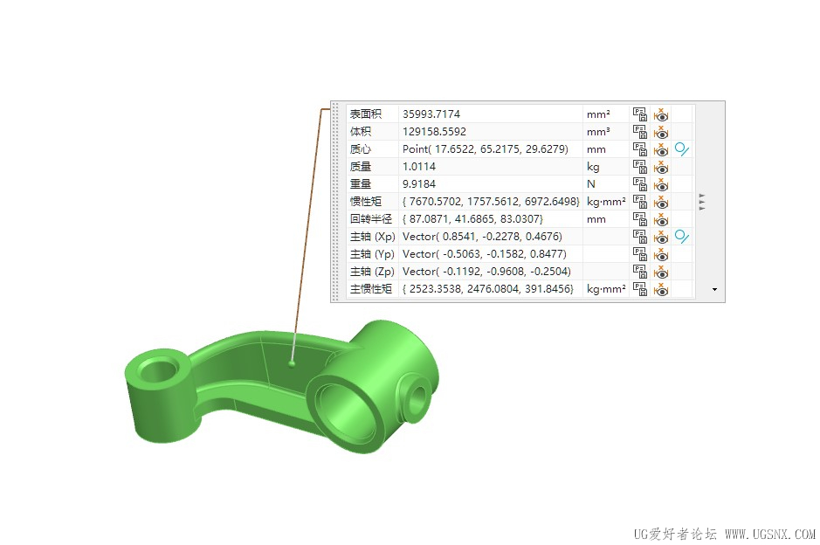Viewport: 820px width, 545px height.
Task: Toggle display eye icon in 质量 row
Action: pos(661,166)
